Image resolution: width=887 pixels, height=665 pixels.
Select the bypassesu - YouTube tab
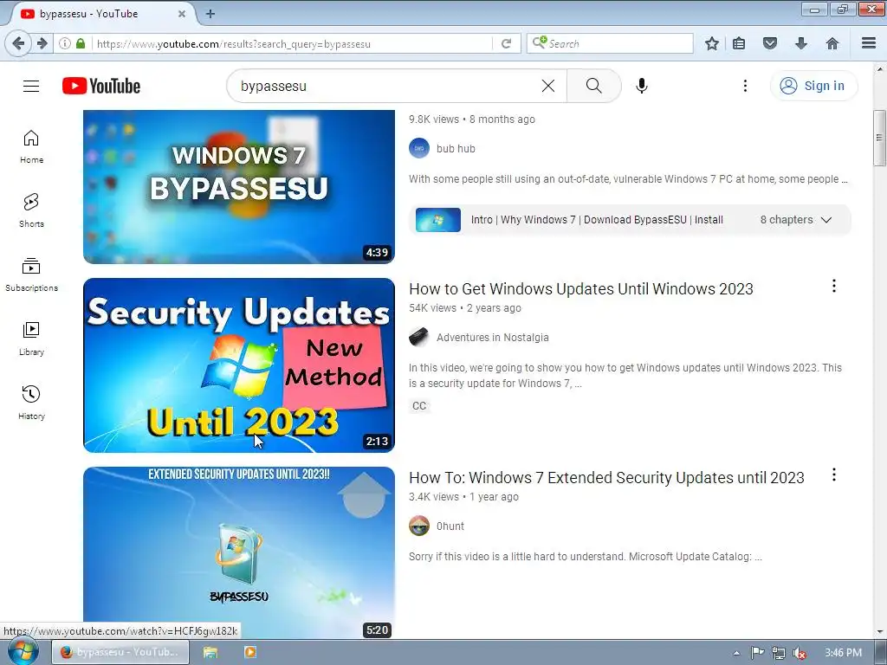pyautogui.click(x=102, y=14)
